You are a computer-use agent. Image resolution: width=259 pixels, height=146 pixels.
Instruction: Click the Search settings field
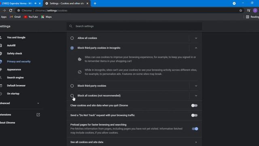pos(134,26)
